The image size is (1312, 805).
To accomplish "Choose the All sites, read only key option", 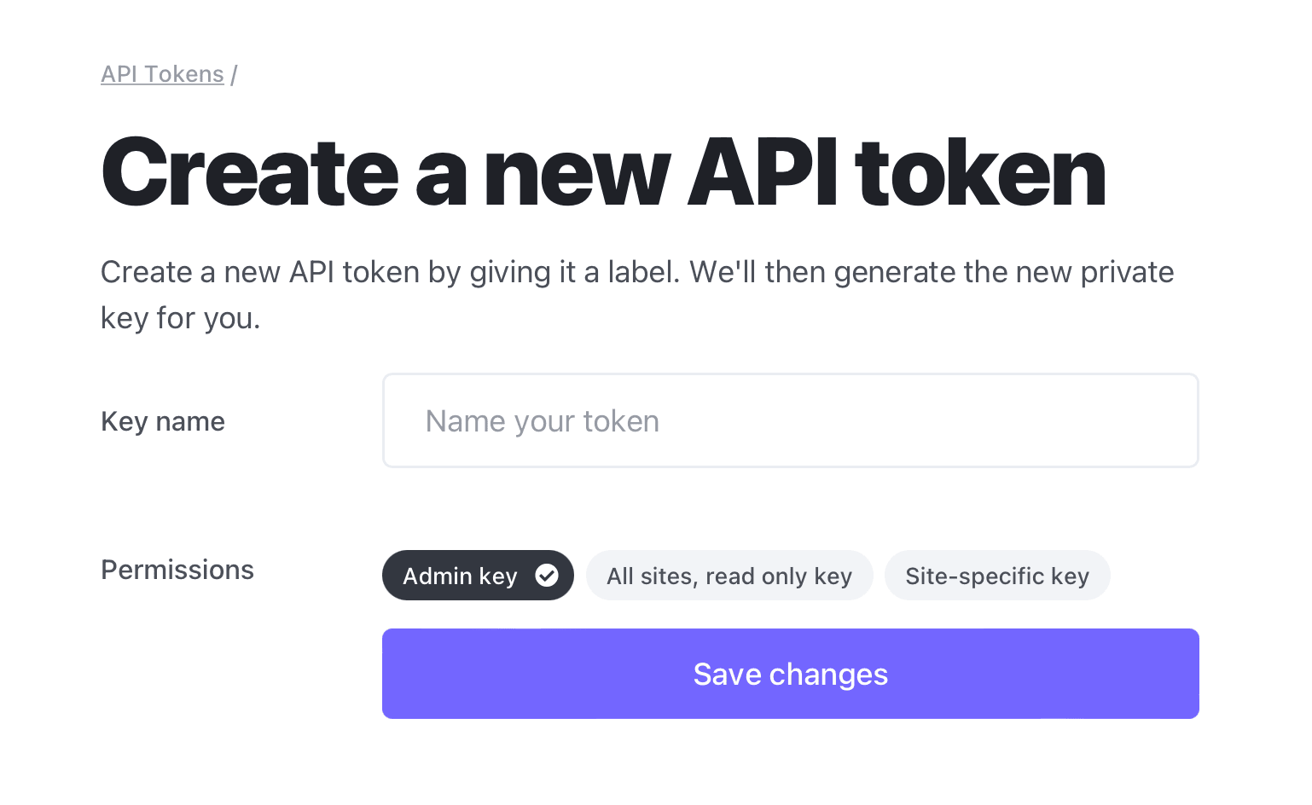I will click(729, 576).
